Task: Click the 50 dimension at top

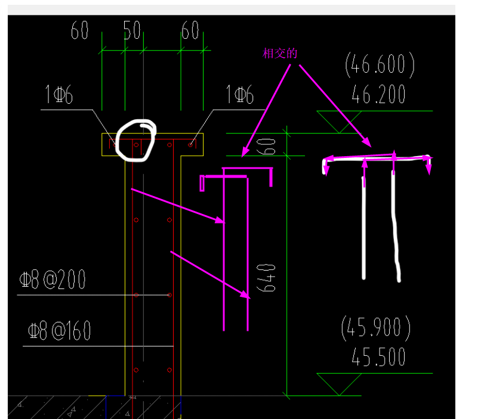Action: [x=132, y=30]
